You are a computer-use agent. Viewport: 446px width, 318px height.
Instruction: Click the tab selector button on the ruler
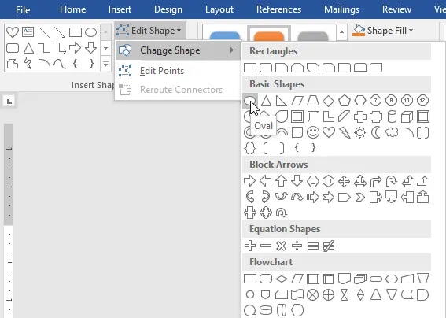pos(9,101)
